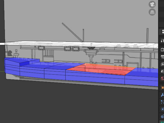Open the Particles properties tab

pyautogui.click(x=162, y=102)
